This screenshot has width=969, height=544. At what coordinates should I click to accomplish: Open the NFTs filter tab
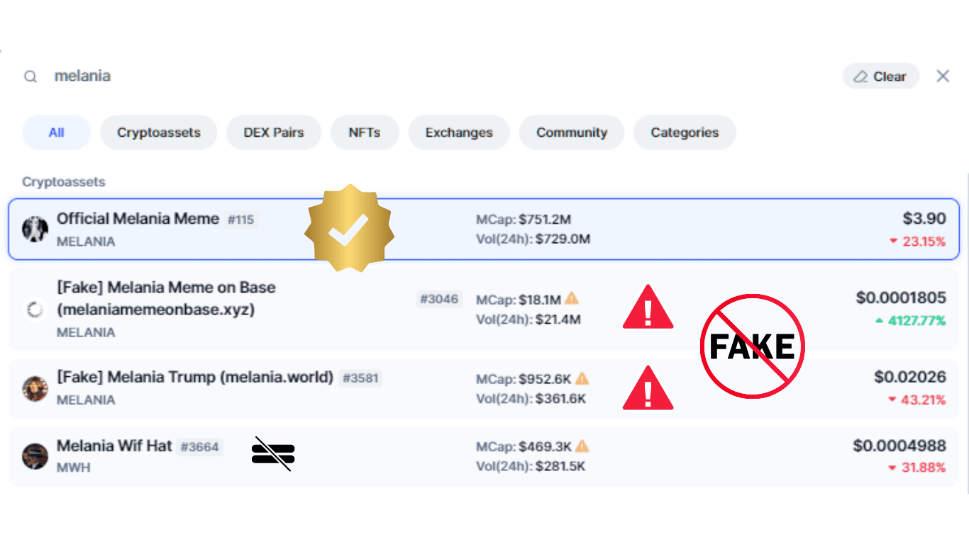click(365, 132)
